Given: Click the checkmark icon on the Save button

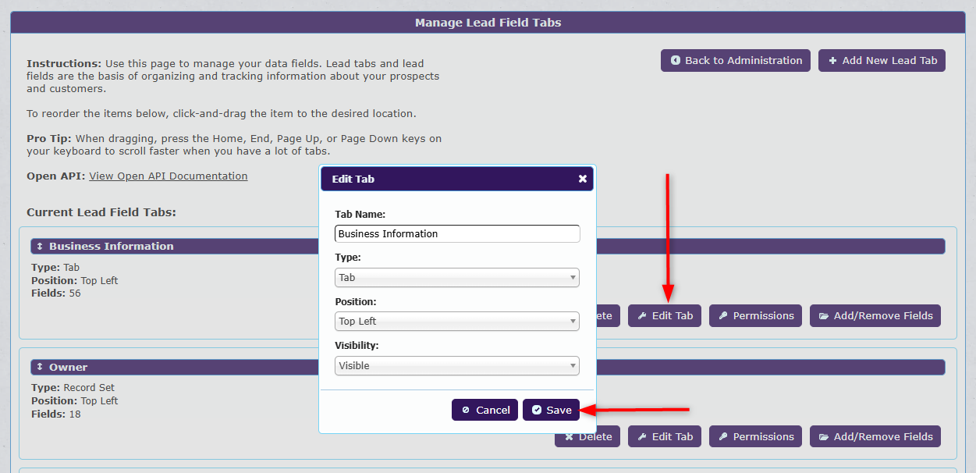Looking at the screenshot, I should click(x=537, y=410).
